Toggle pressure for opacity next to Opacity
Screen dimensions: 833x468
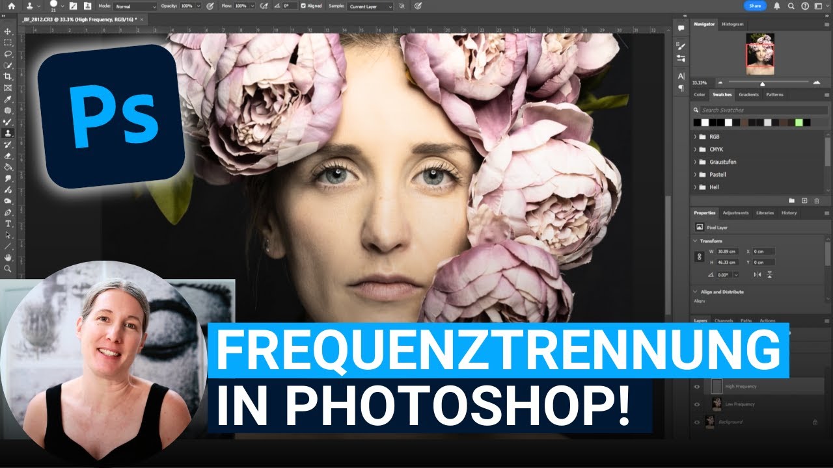point(209,6)
